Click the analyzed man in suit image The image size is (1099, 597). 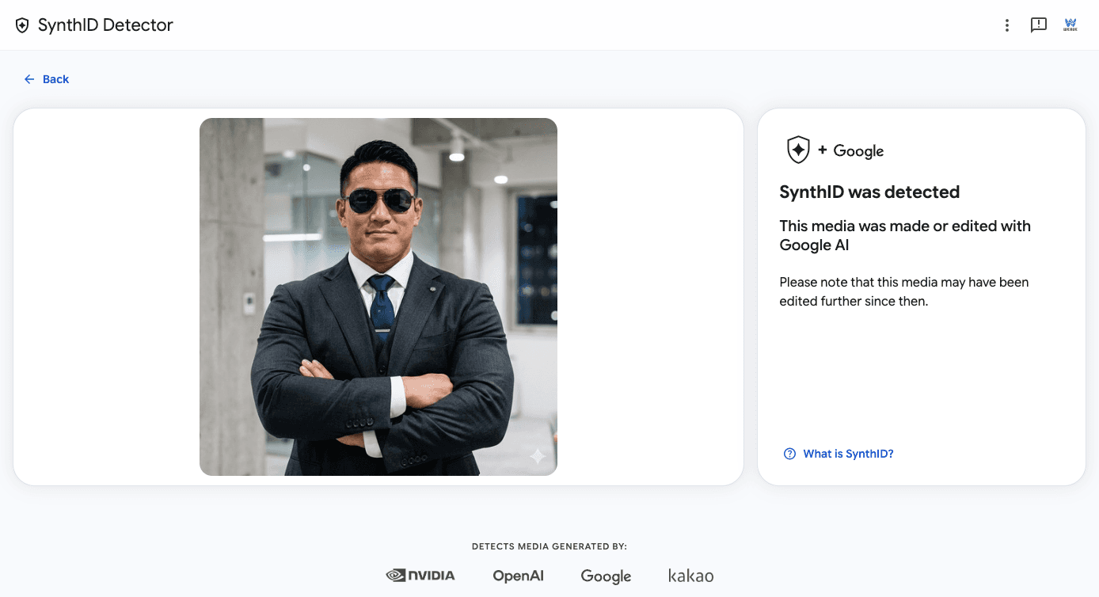[378, 297]
